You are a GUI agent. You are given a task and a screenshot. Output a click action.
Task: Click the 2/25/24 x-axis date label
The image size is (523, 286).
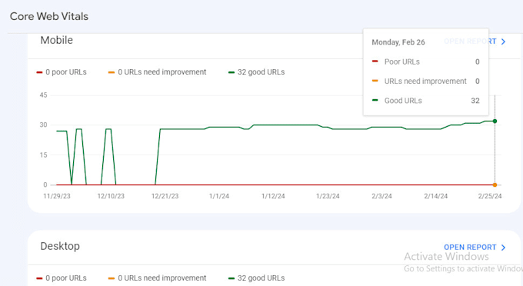click(x=490, y=196)
